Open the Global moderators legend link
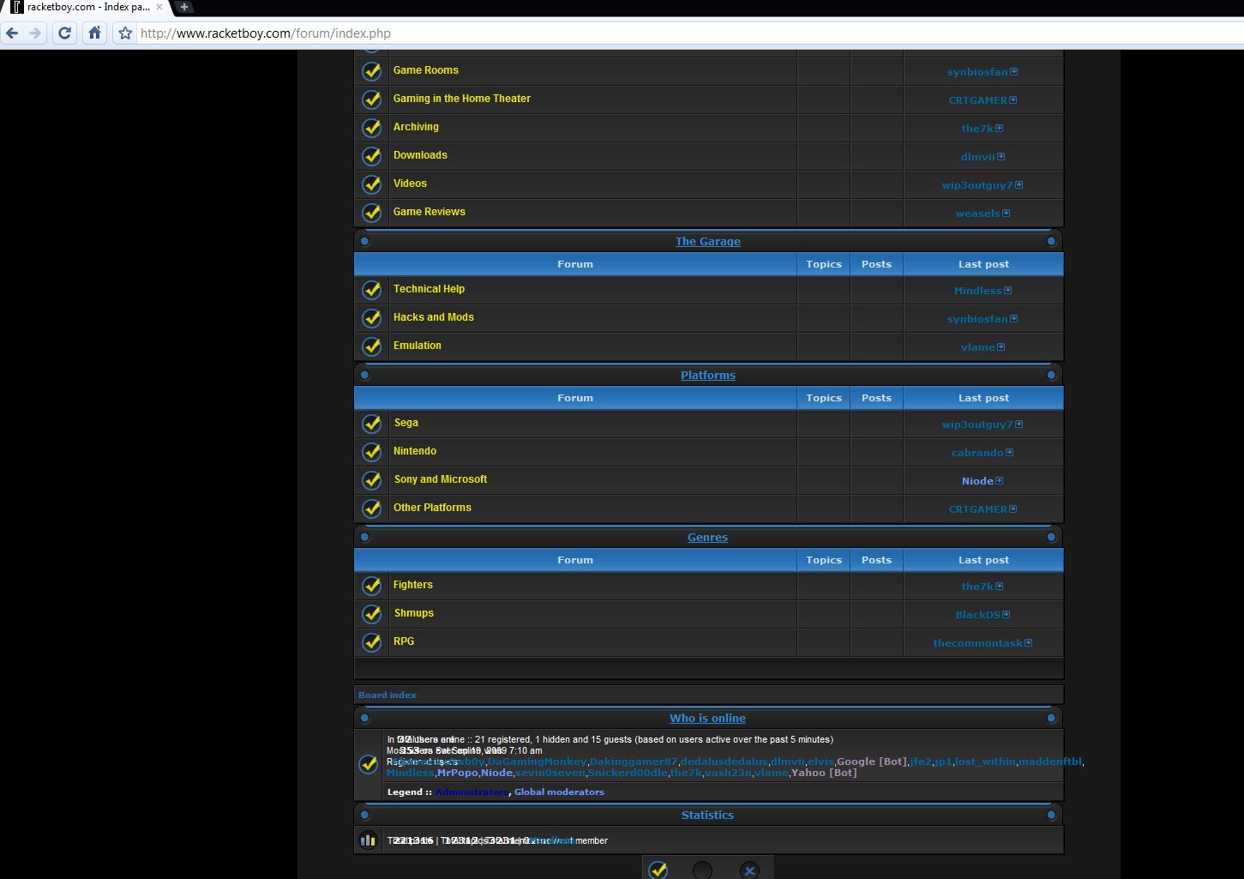1244x879 pixels. click(559, 792)
